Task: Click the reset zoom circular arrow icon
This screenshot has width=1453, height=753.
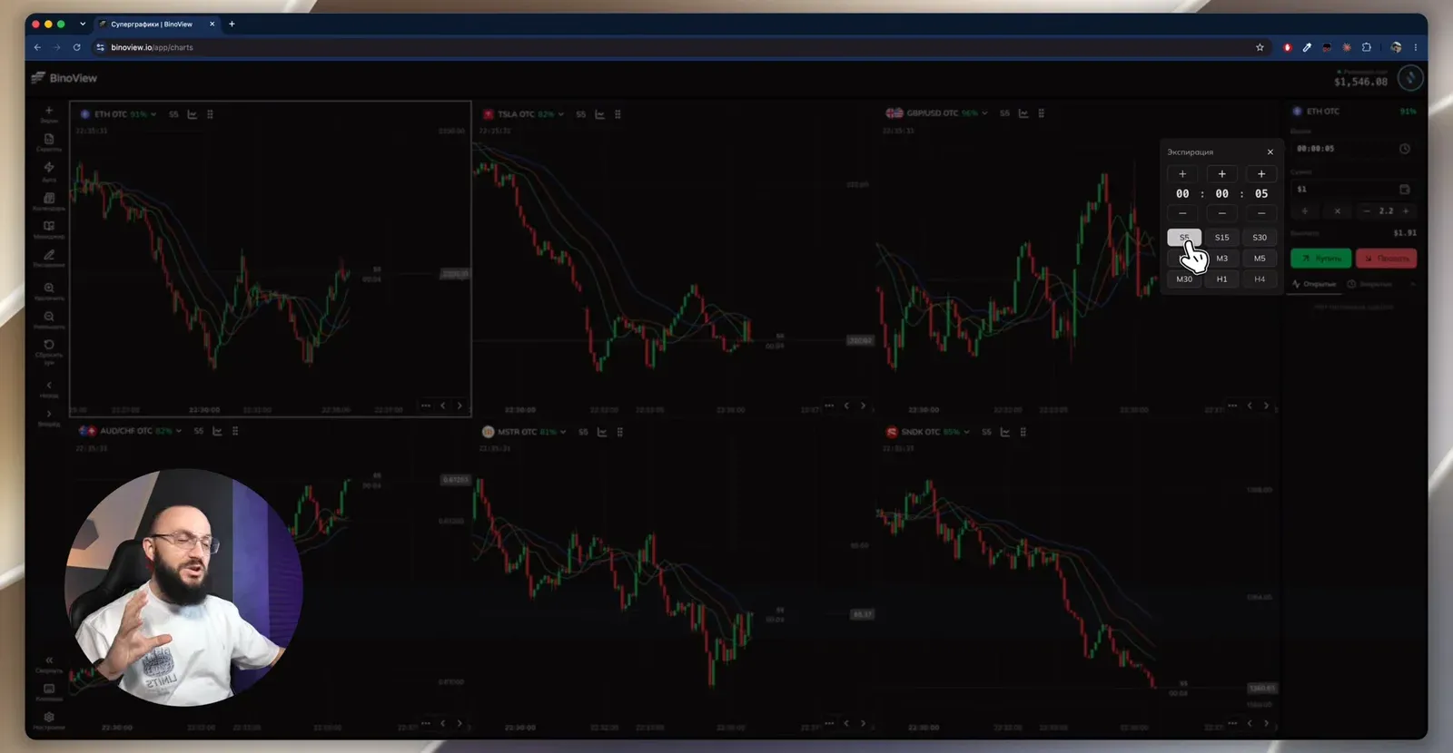Action: [49, 345]
